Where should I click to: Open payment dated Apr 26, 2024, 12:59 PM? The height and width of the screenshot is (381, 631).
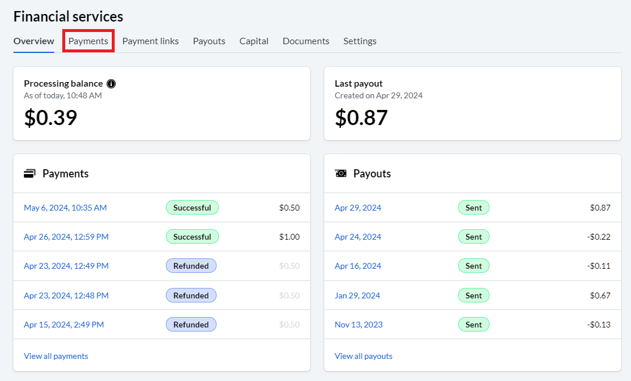tap(66, 237)
